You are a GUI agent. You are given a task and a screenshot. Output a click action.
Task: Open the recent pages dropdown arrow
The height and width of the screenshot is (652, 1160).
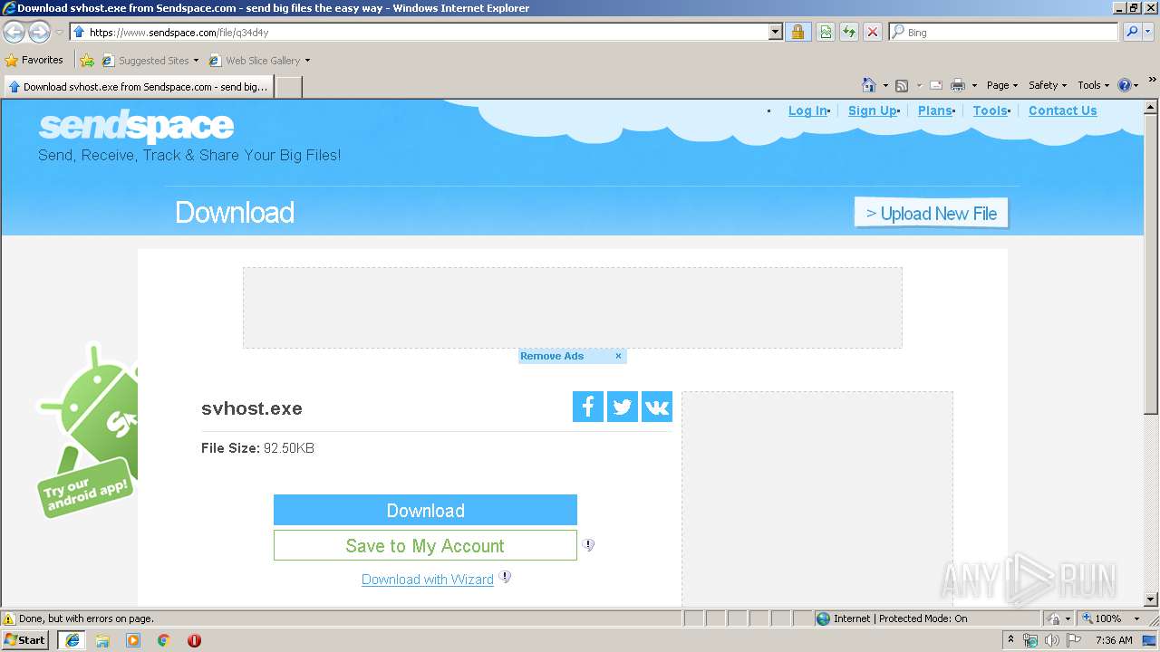pyautogui.click(x=59, y=33)
